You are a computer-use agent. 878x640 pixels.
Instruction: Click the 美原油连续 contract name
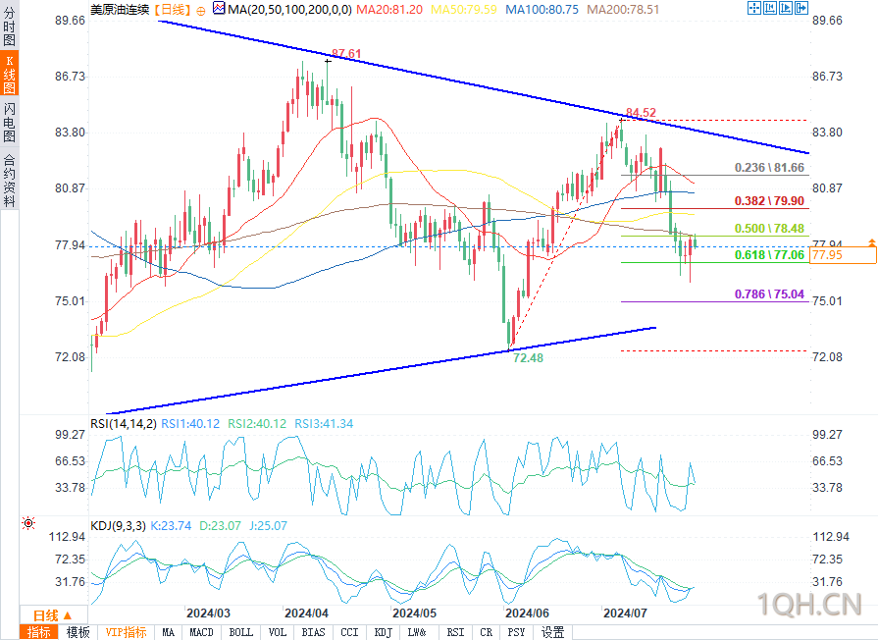point(120,10)
